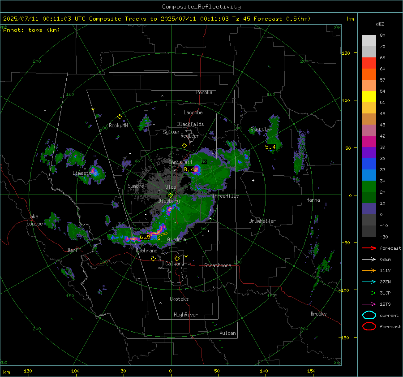Click the cyan 27ZW arrow in legend
This screenshot has width=403, height=377.
369,282
